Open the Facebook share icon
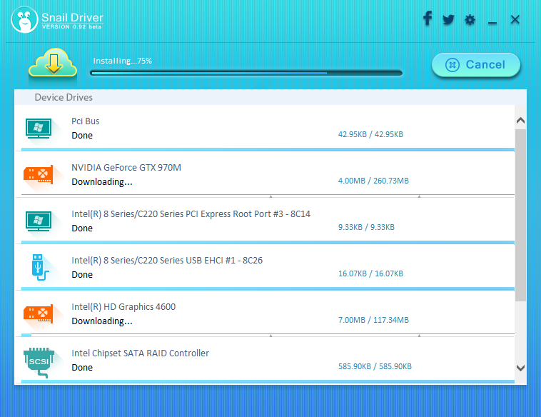Image resolution: width=541 pixels, height=417 pixels. pyautogui.click(x=428, y=19)
